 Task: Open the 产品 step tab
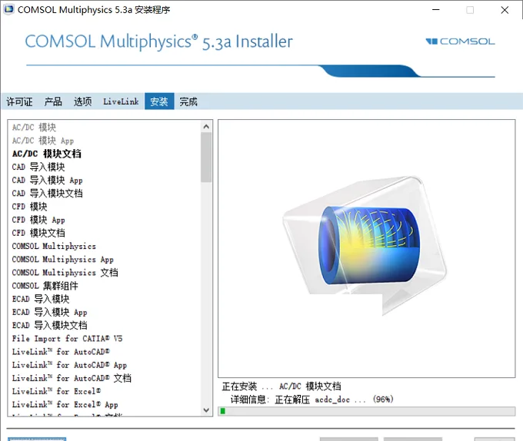53,101
